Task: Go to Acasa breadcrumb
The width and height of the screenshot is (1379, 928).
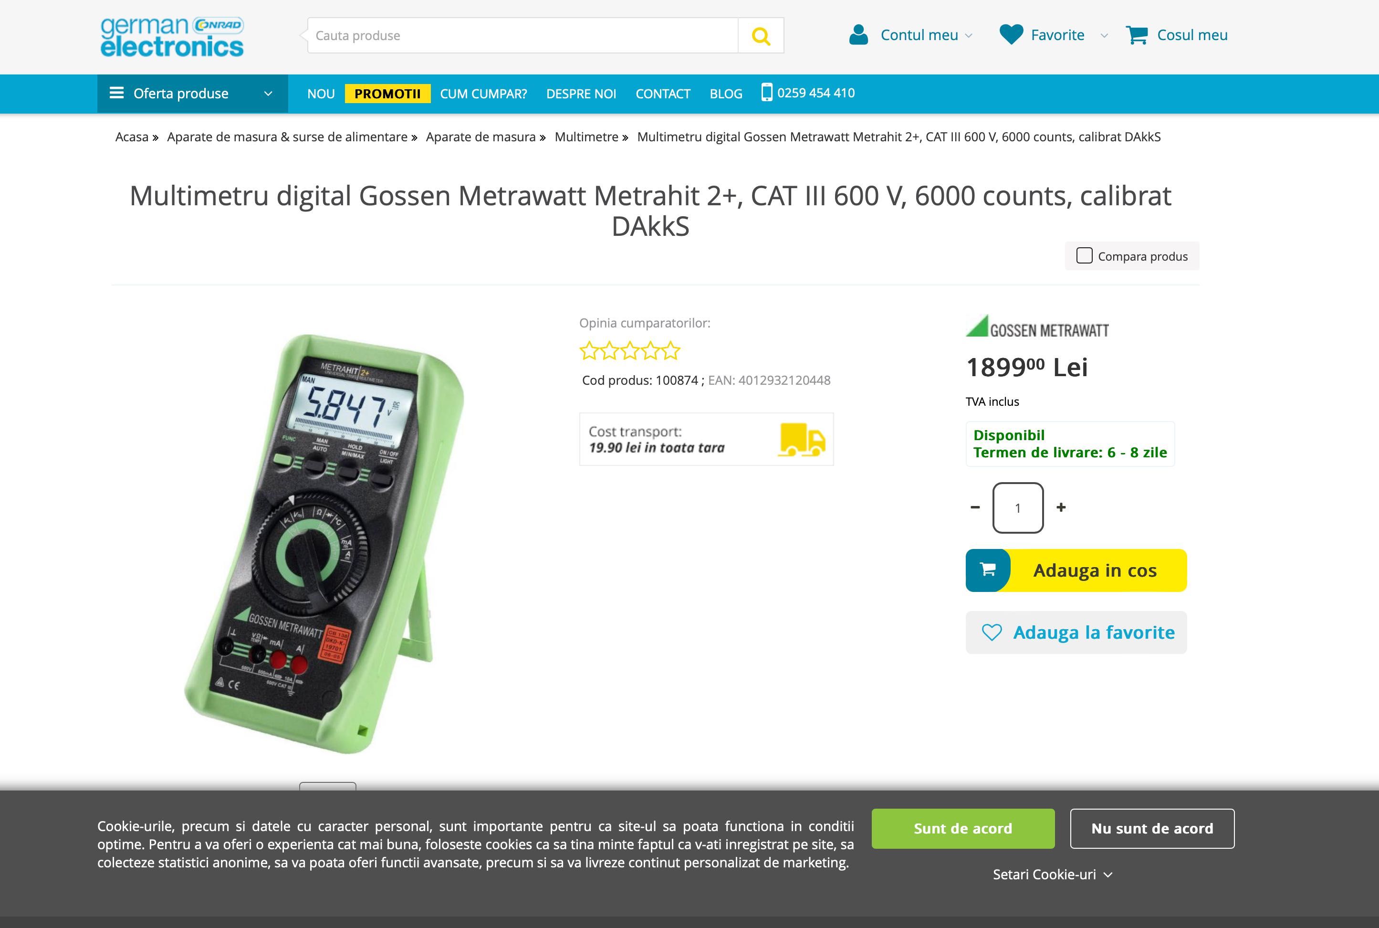Action: [132, 137]
